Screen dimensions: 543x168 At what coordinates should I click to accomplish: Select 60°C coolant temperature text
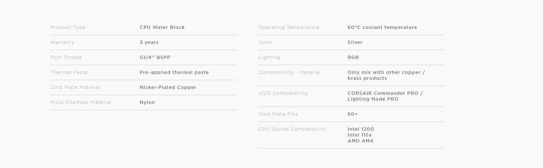382,27
